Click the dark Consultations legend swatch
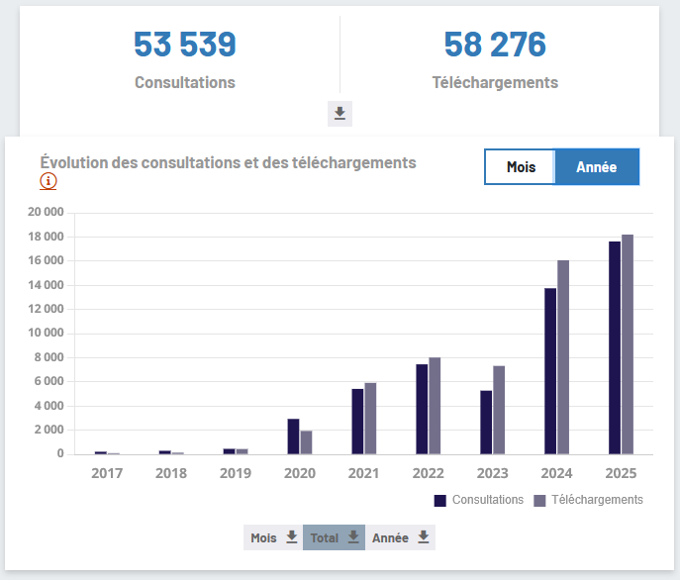The height and width of the screenshot is (580, 680). click(440, 500)
